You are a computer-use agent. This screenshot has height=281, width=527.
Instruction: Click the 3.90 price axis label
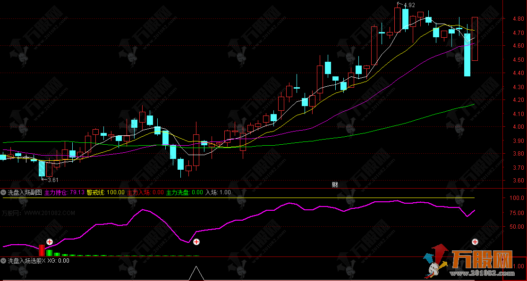[518, 140]
